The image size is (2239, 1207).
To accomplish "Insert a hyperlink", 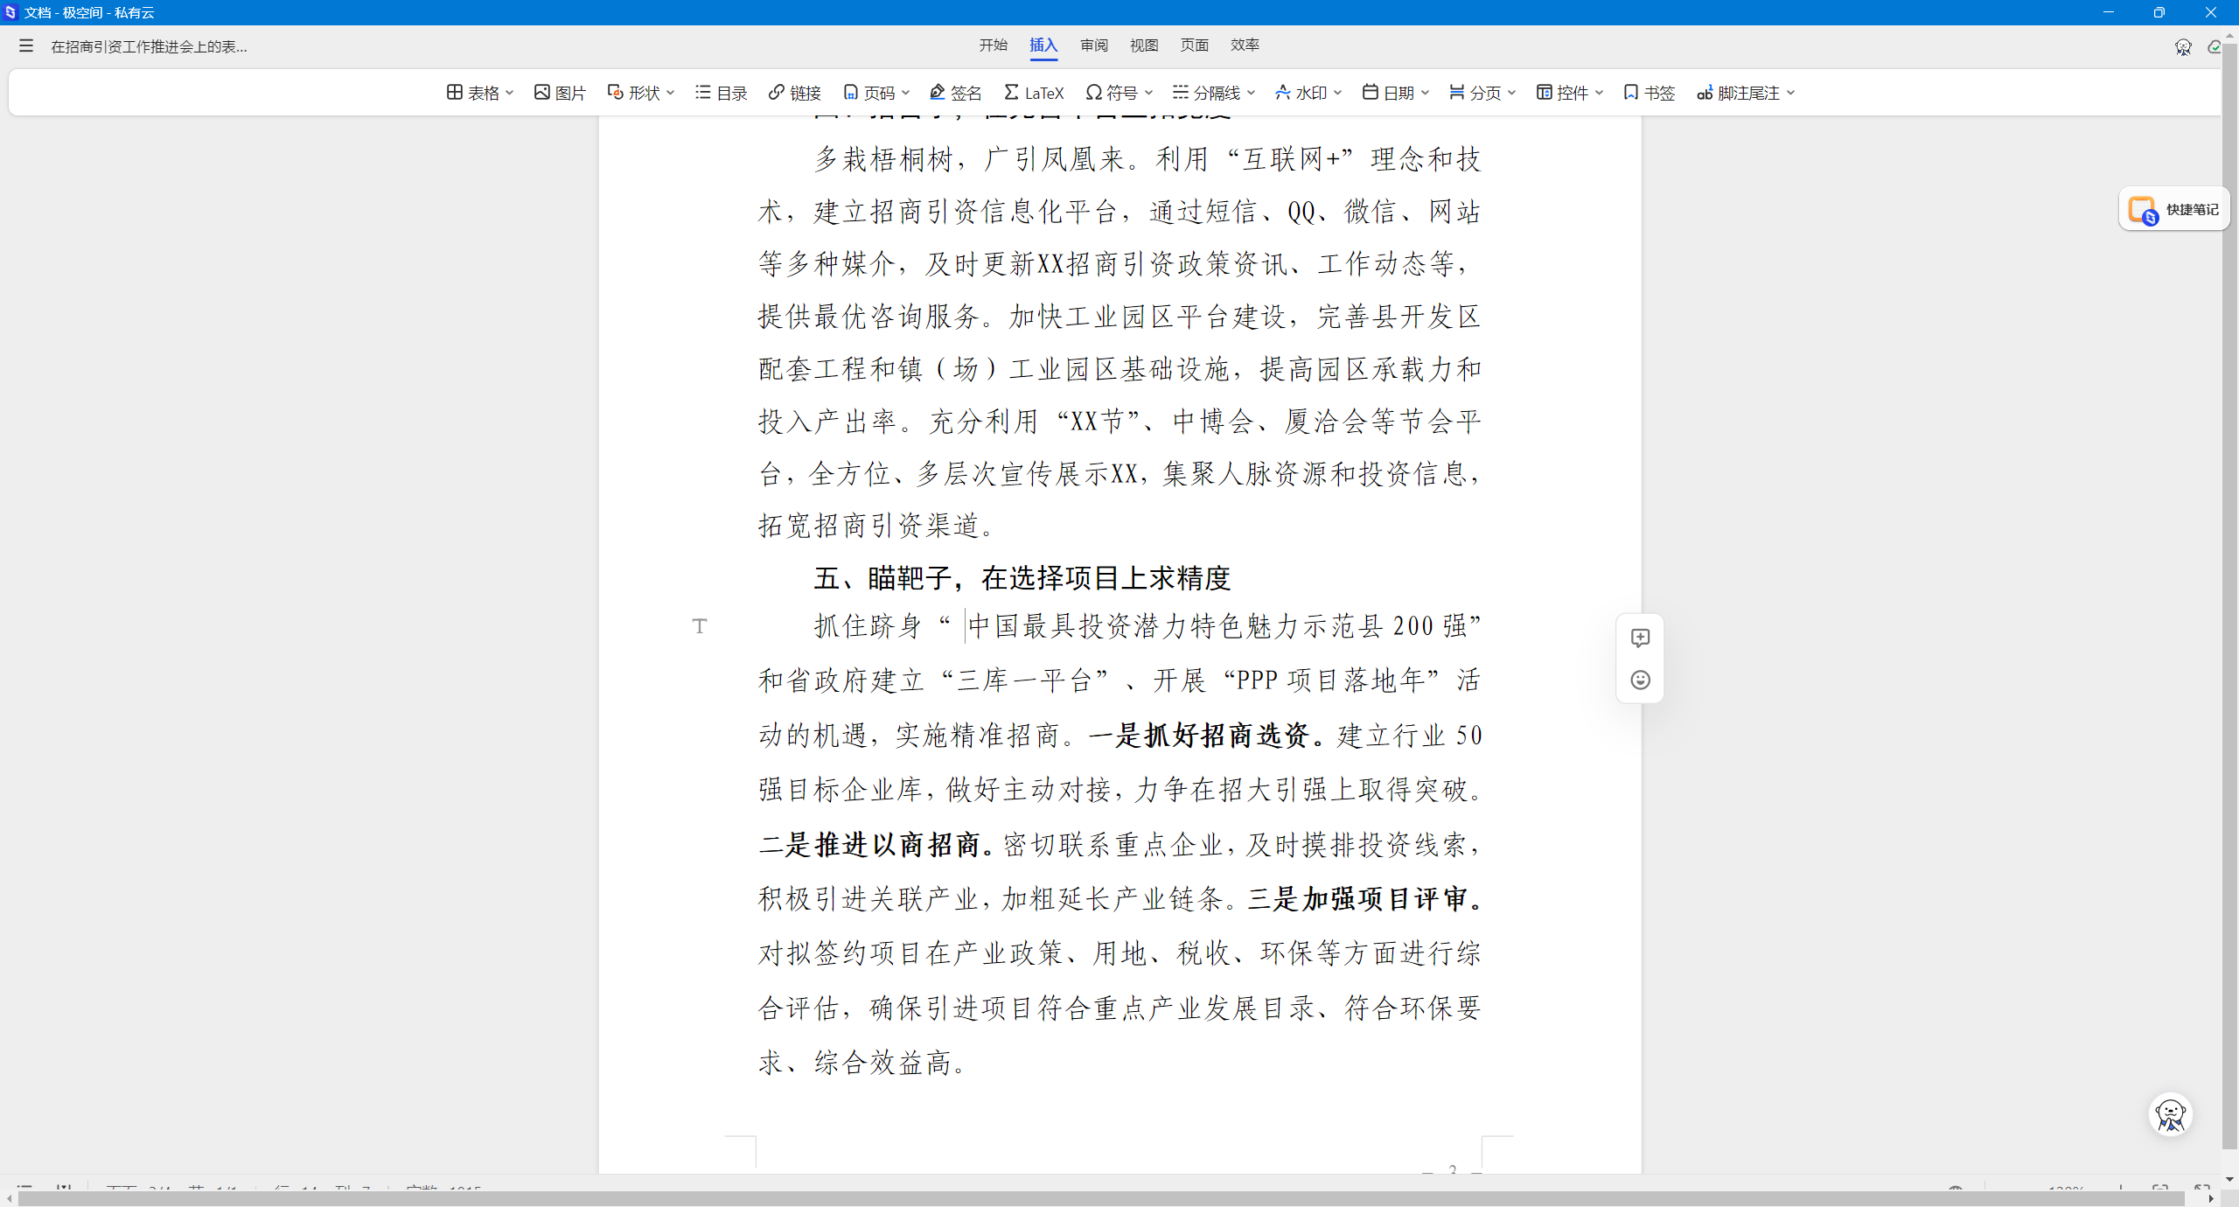I will coord(794,92).
